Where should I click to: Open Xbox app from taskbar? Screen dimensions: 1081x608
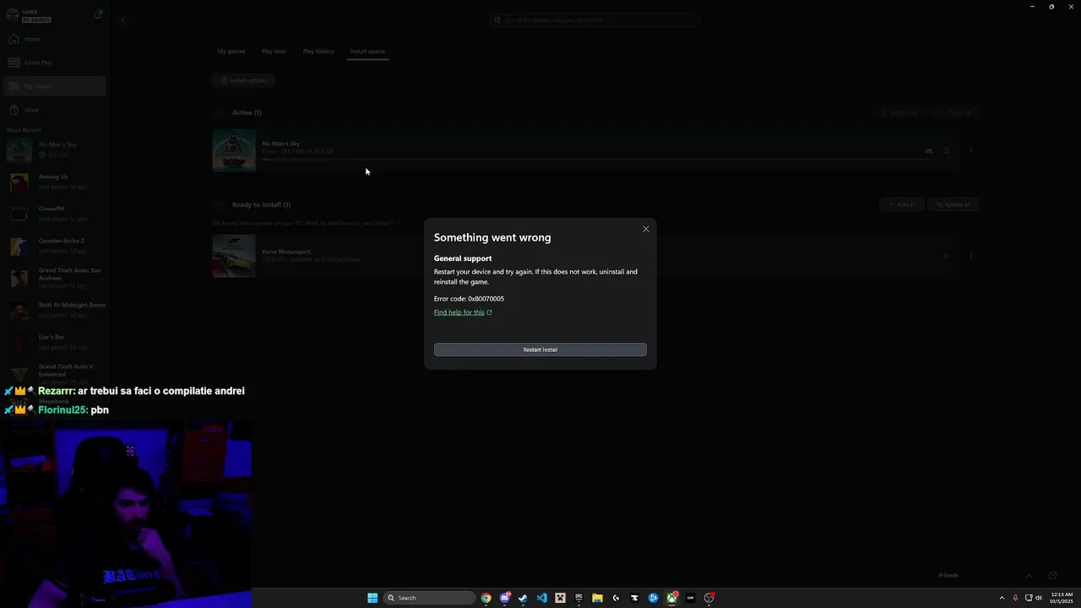pos(671,598)
